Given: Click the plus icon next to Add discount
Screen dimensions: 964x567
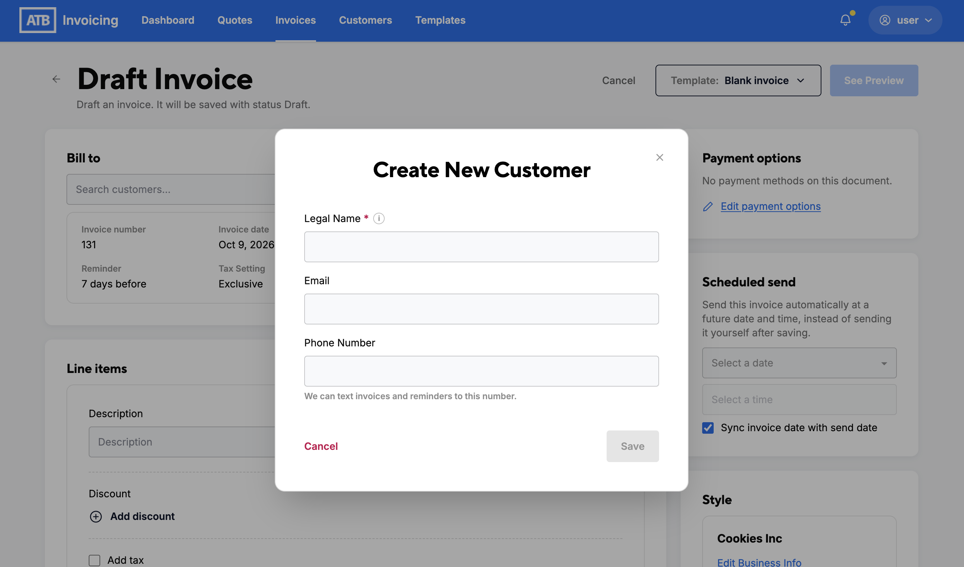Looking at the screenshot, I should pos(96,516).
